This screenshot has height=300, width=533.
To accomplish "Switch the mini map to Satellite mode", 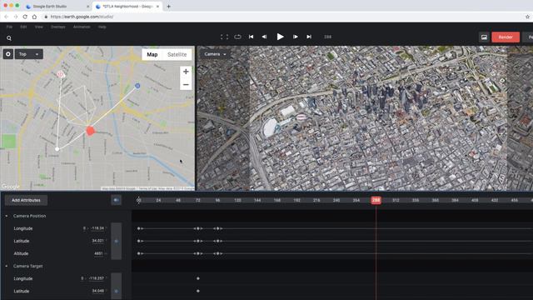I will 177,54.
